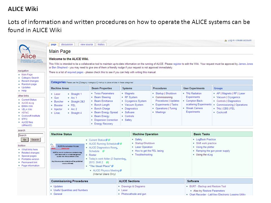Image resolution: width=271 pixels, height=203 pixels.
Task: Open the Booster machine area link
Action: tap(58, 105)
